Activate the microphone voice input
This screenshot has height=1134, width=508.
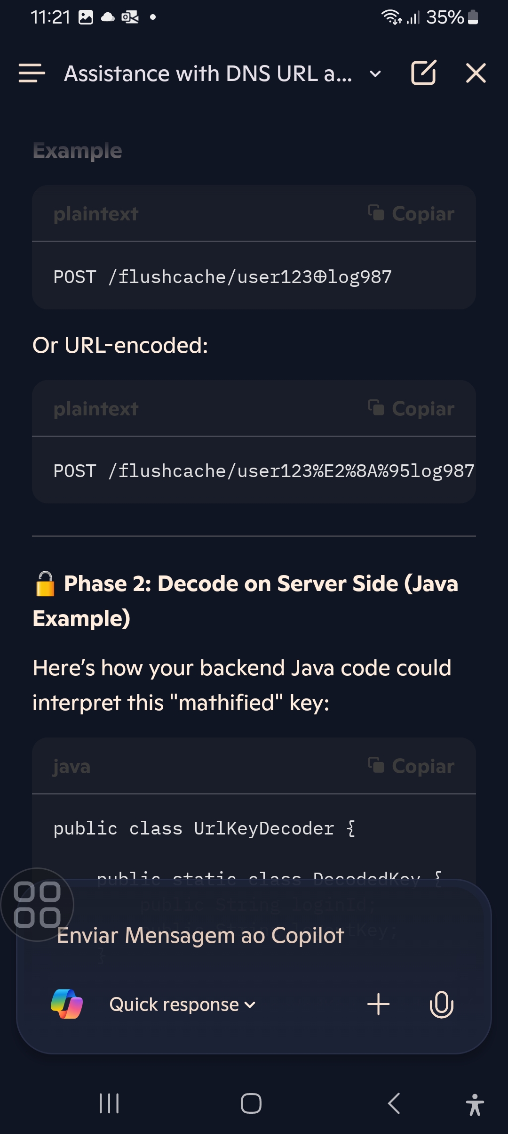coord(441,1004)
